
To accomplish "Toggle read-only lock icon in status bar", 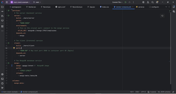I will (x=173, y=92).
